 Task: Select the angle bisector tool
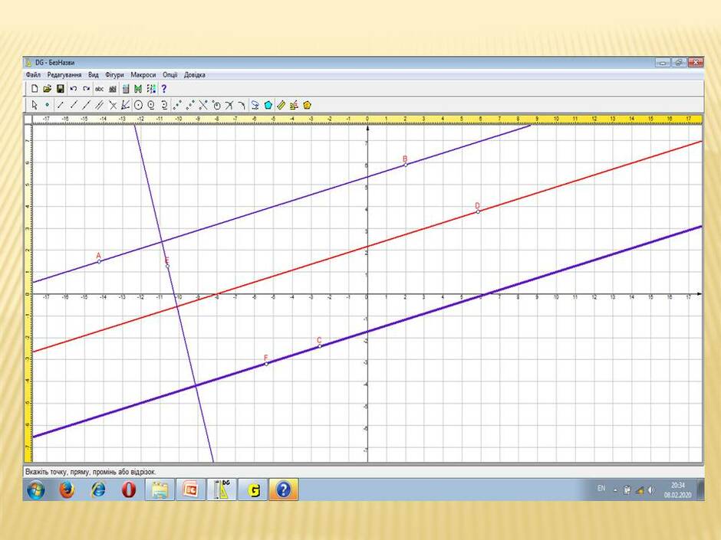point(125,105)
